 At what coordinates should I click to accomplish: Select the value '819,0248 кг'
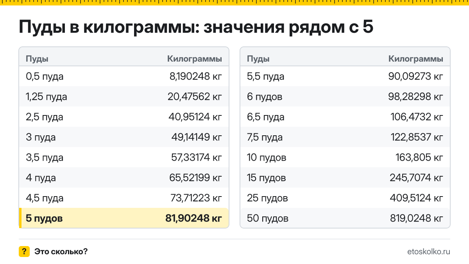[417, 218]
